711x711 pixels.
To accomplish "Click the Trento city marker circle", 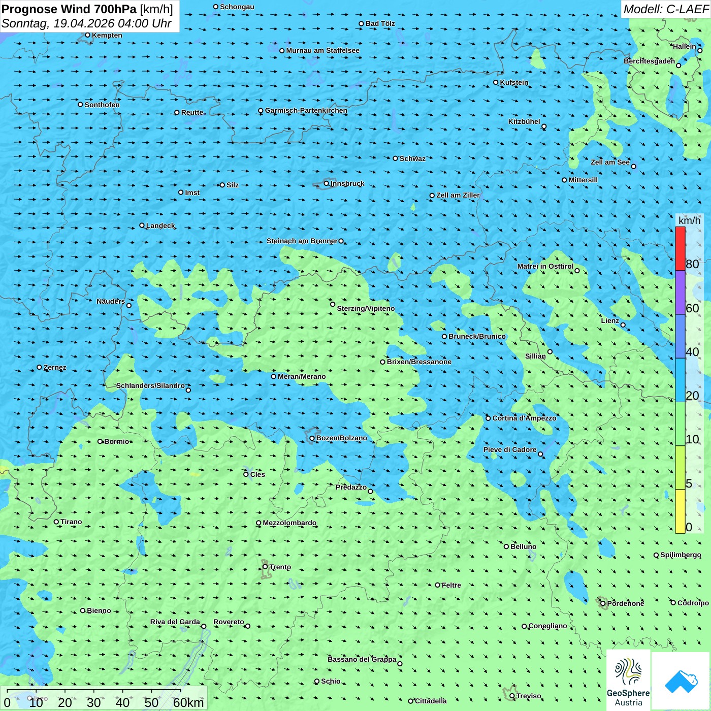I will [x=265, y=567].
